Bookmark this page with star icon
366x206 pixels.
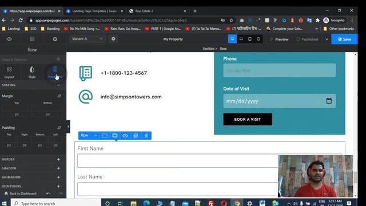coord(231,21)
